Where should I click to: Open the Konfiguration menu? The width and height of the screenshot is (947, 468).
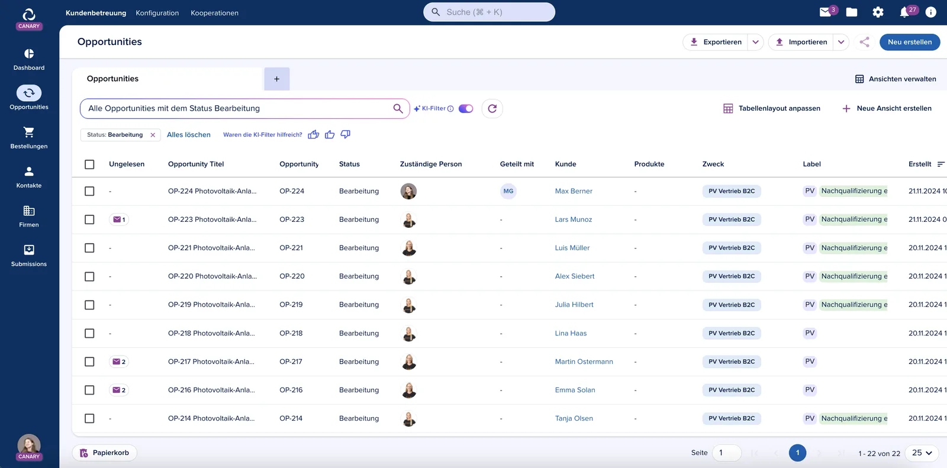(157, 13)
